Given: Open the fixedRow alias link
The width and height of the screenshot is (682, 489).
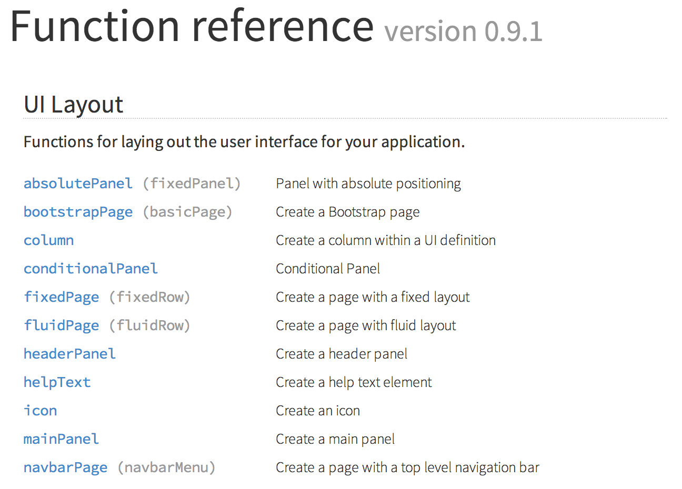Looking at the screenshot, I should (x=149, y=297).
